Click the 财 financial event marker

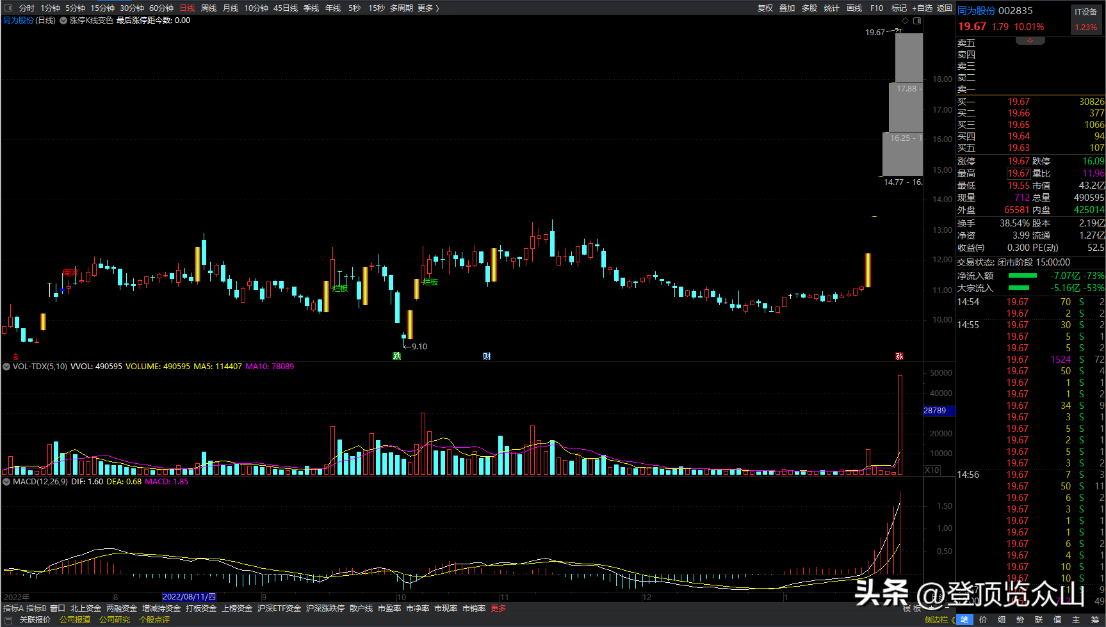pos(487,356)
